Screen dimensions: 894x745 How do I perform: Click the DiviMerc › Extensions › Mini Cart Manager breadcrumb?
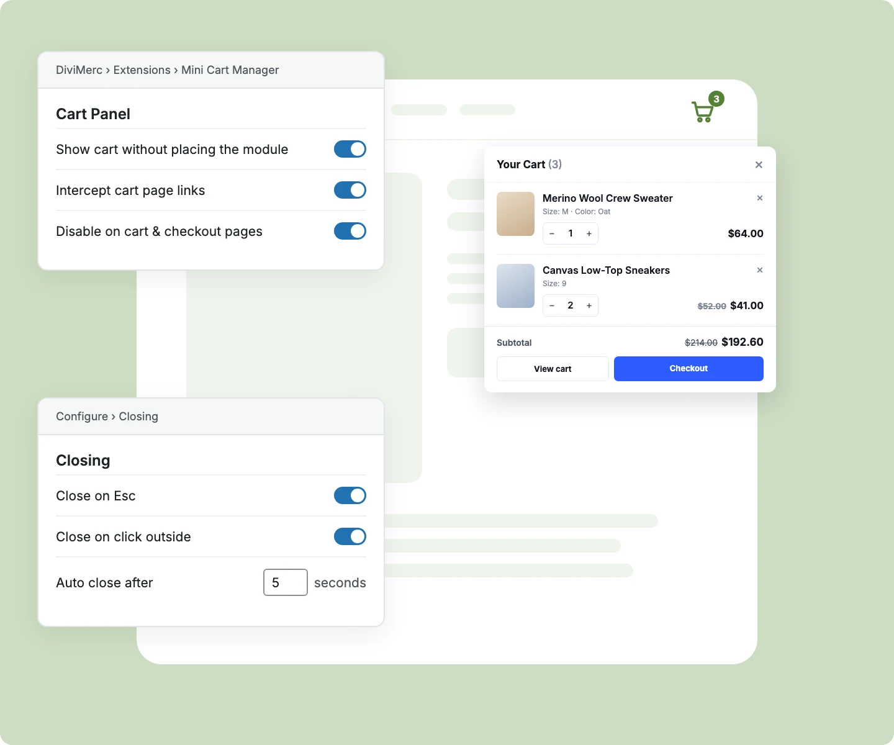point(168,70)
